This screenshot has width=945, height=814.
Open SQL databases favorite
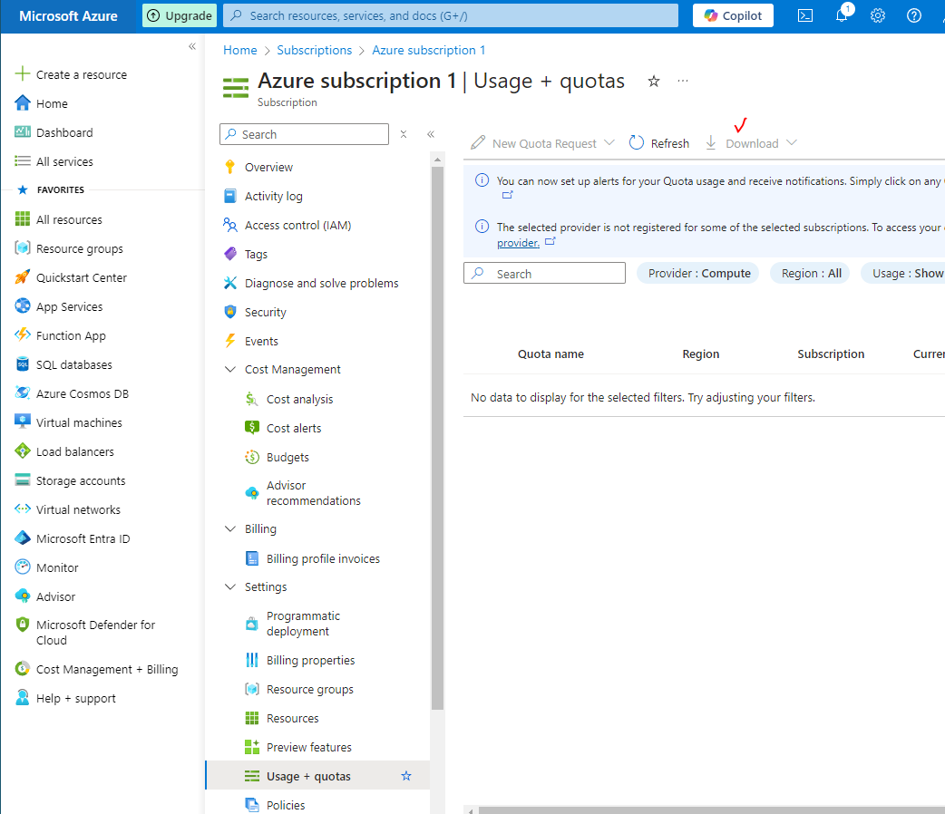(x=74, y=364)
